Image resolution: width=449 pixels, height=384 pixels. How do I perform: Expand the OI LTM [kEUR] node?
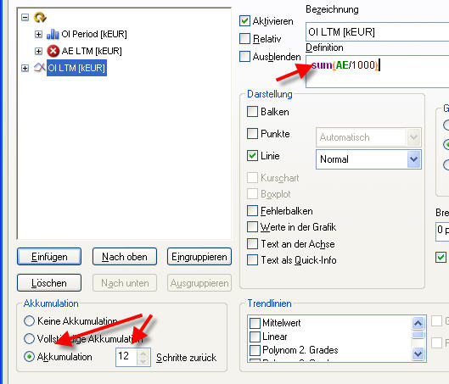25,68
